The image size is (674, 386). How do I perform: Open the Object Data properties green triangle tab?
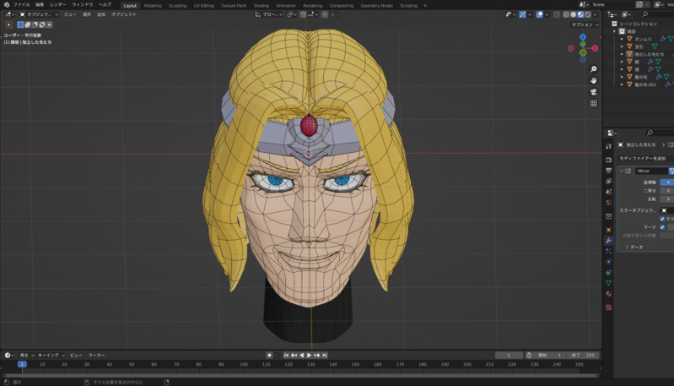coord(609,283)
